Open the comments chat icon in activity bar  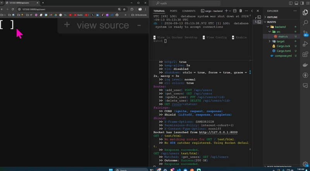(x=305, y=86)
